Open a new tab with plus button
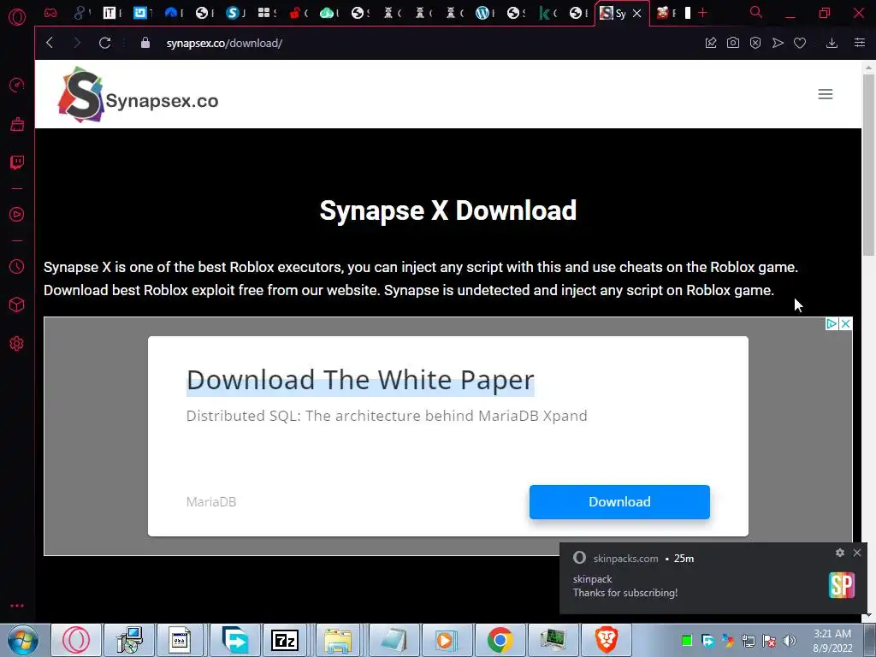This screenshot has width=876, height=657. pyautogui.click(x=703, y=13)
